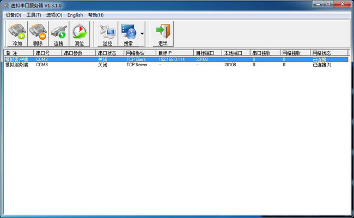The height and width of the screenshot is (218, 354).
Task: Open the 监控 (Monitor) tool
Action: pyautogui.click(x=107, y=34)
